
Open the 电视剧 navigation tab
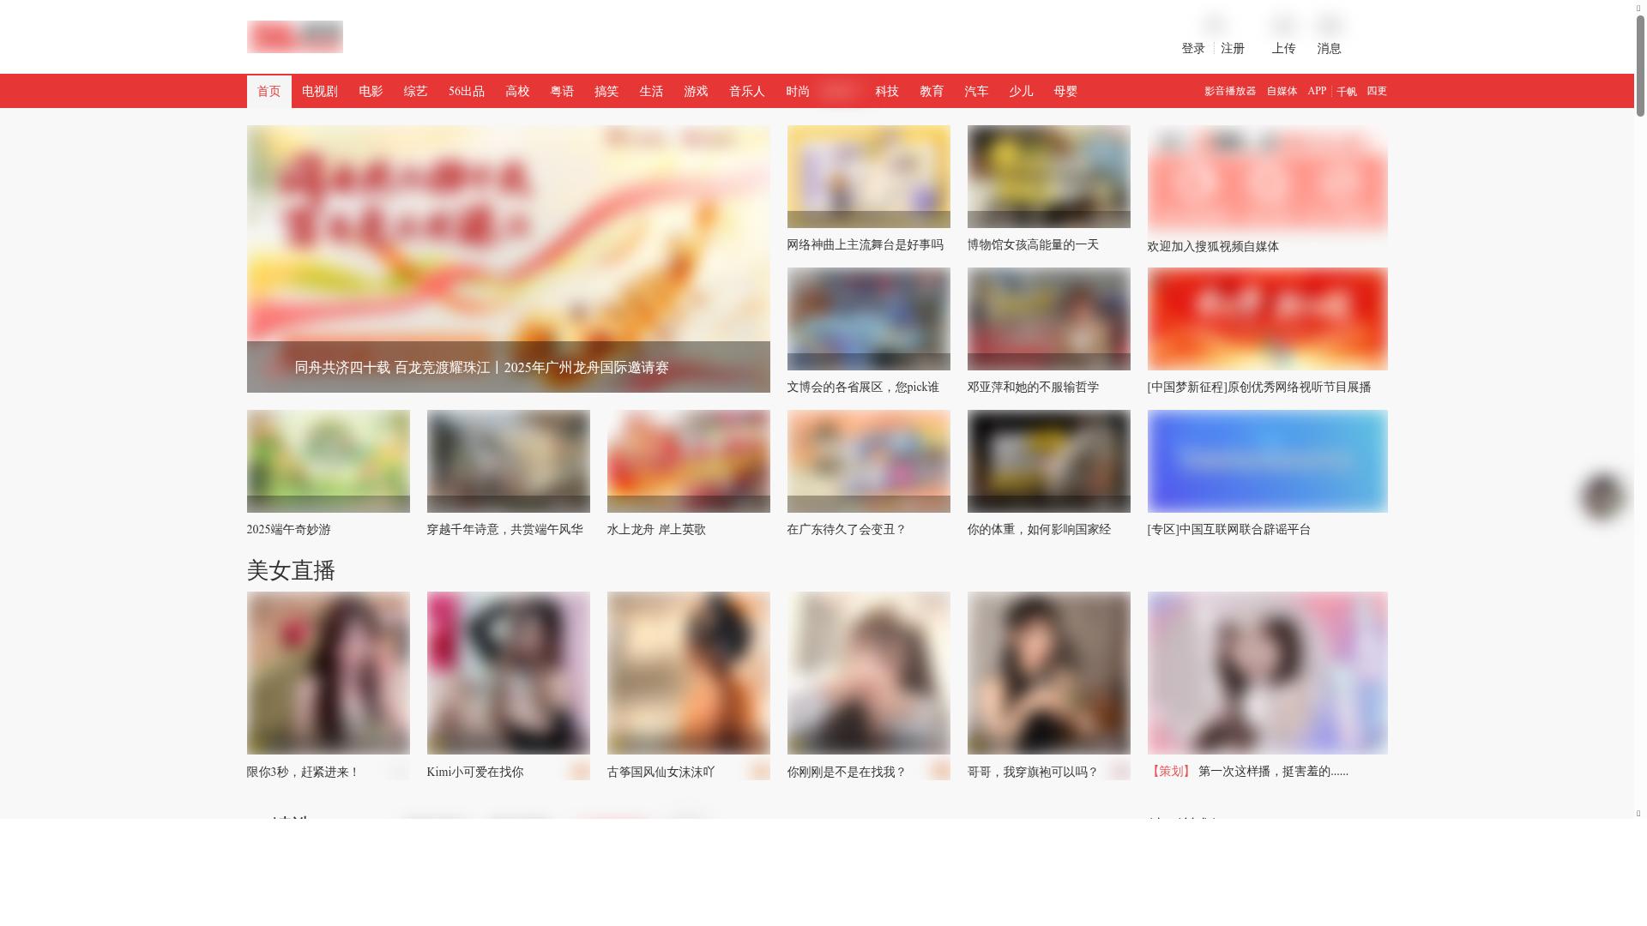point(319,92)
